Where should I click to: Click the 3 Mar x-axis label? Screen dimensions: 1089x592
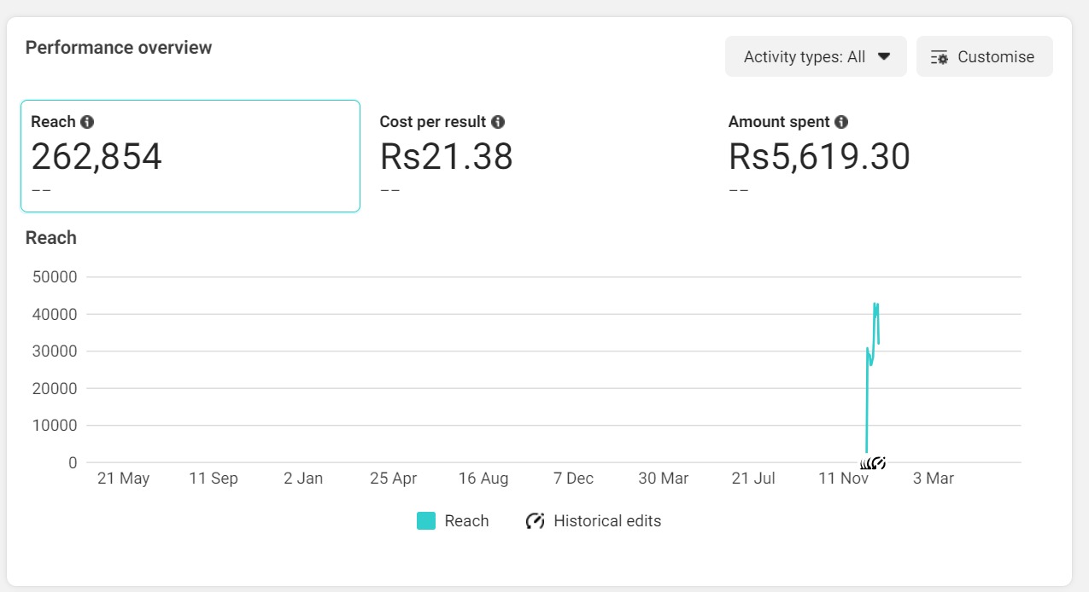[933, 479]
